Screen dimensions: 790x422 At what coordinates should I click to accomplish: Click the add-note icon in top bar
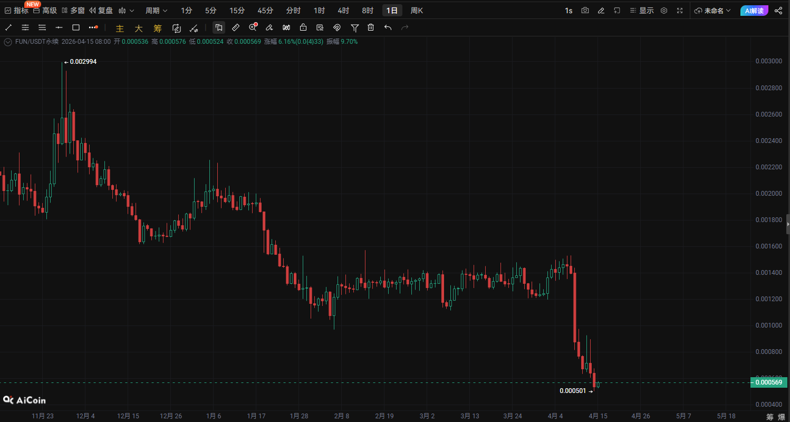617,11
